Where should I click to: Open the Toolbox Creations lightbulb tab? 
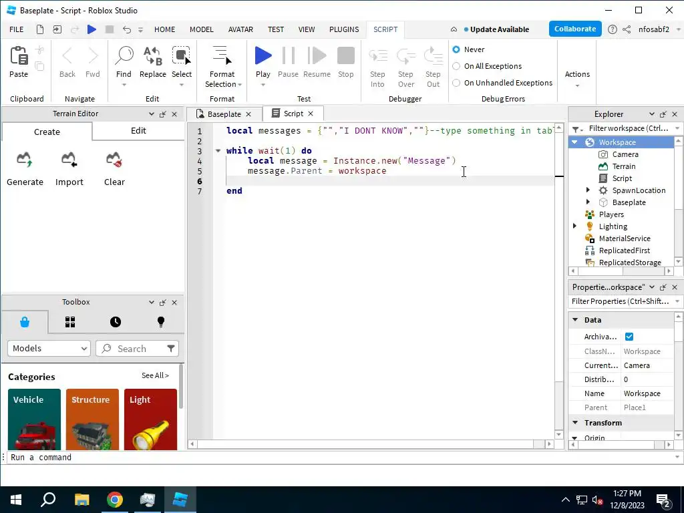pos(161,322)
